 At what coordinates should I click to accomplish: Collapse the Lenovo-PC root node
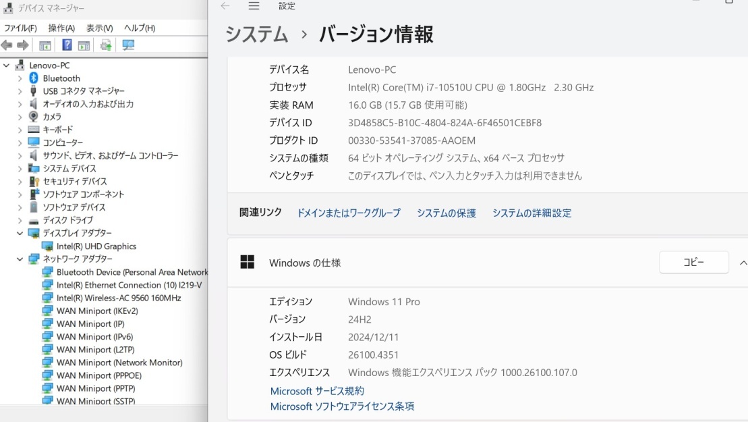pos(6,65)
